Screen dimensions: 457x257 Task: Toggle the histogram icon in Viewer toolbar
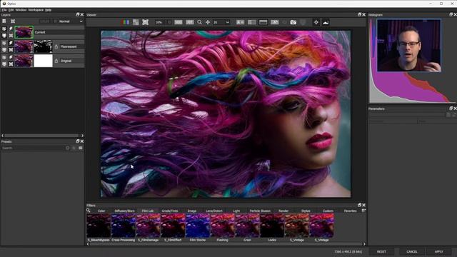tap(326, 22)
